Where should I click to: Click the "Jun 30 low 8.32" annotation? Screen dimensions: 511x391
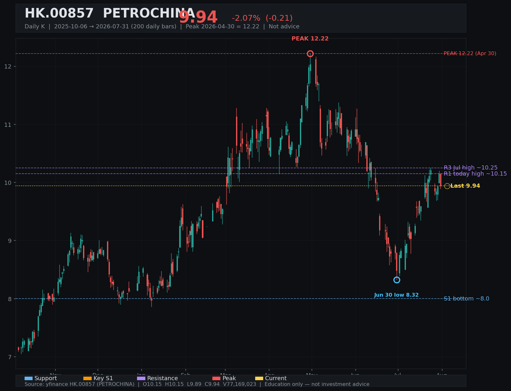pos(396,295)
